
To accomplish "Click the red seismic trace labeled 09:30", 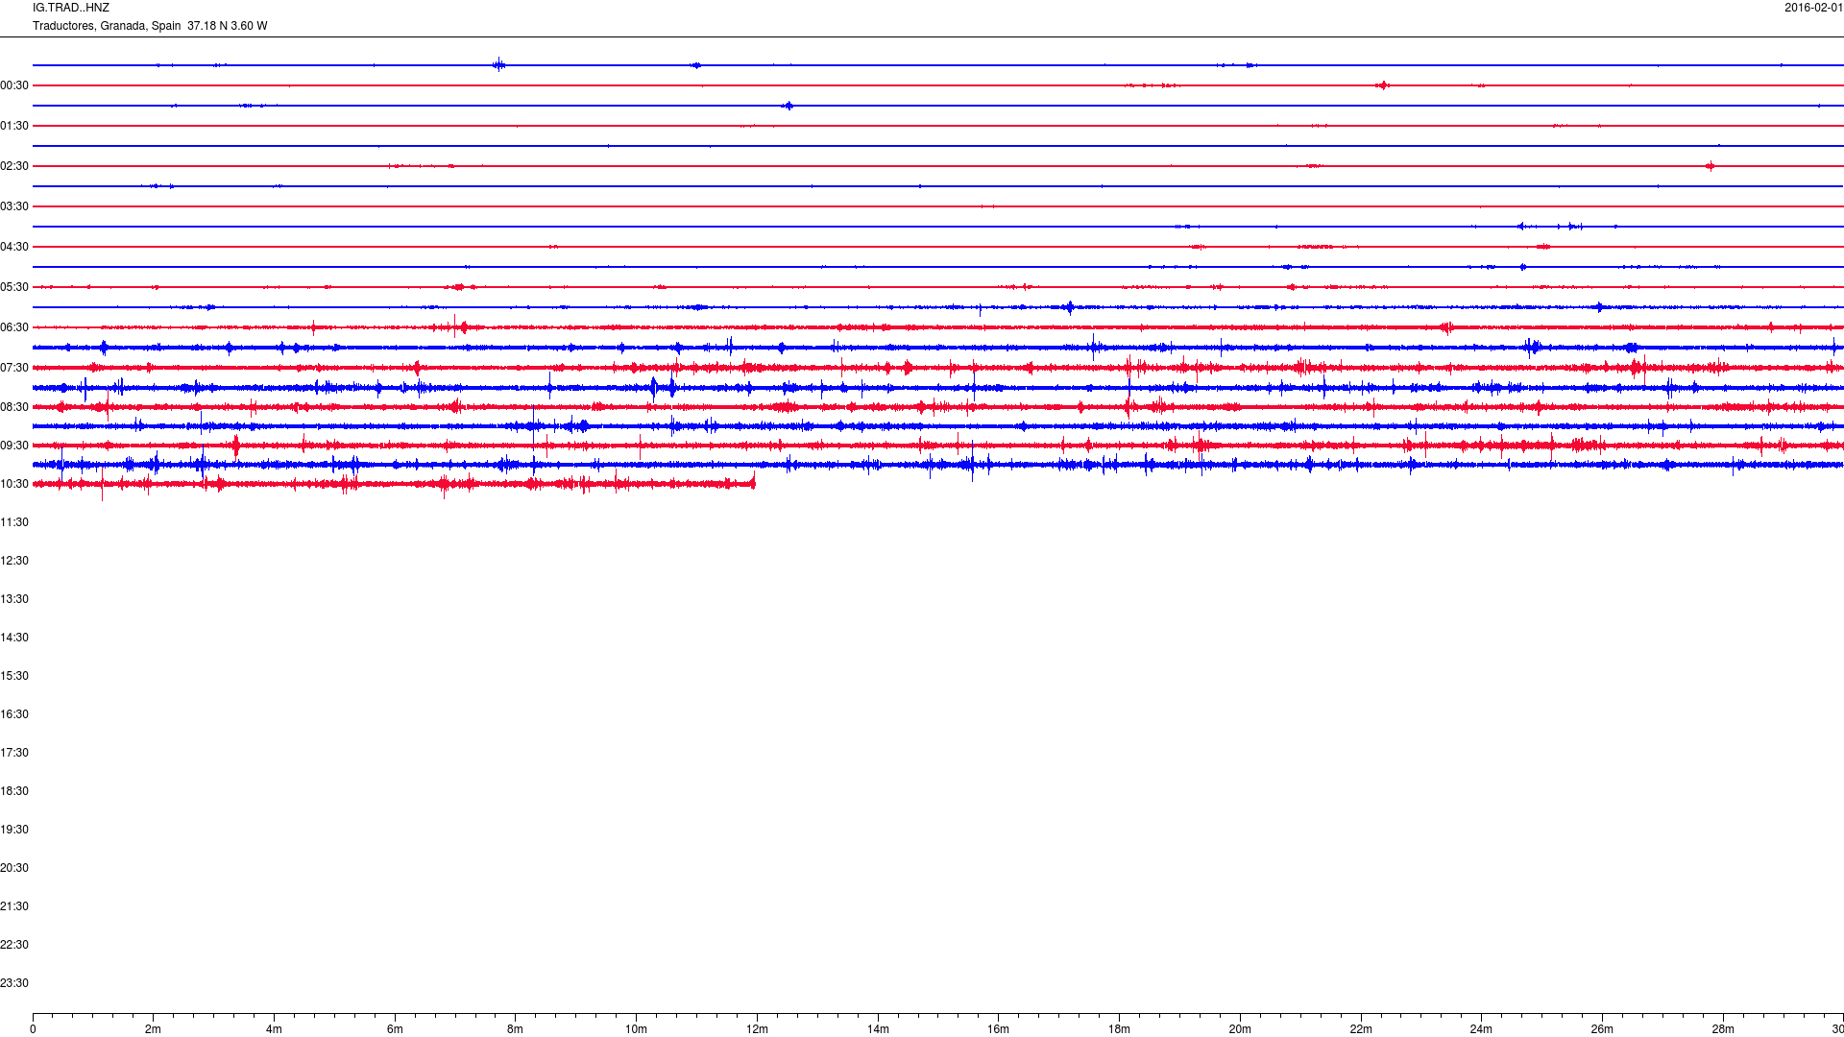I will 938,446.
